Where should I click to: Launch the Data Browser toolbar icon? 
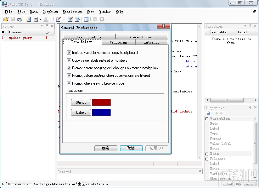coord(77,19)
